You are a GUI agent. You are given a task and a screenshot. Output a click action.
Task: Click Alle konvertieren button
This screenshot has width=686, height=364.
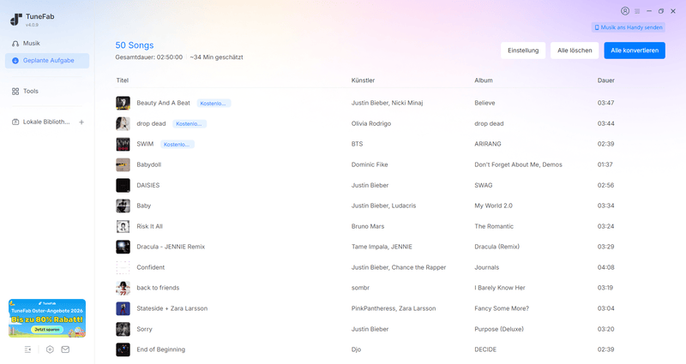point(635,51)
